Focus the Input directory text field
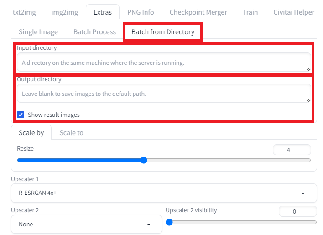 pyautogui.click(x=164, y=62)
